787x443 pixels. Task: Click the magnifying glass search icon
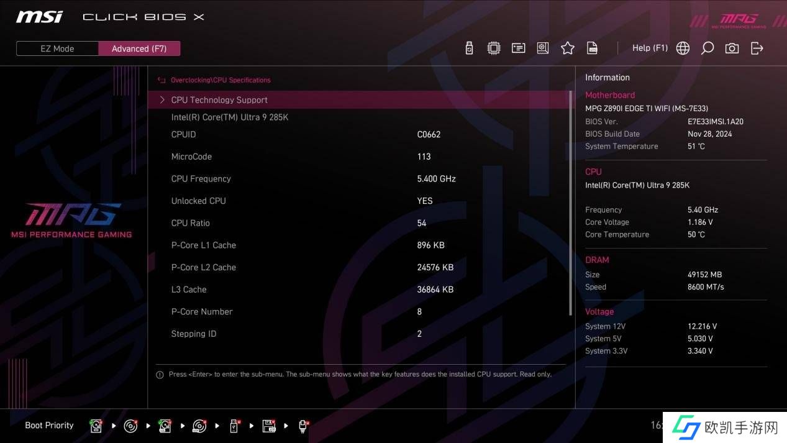[707, 48]
